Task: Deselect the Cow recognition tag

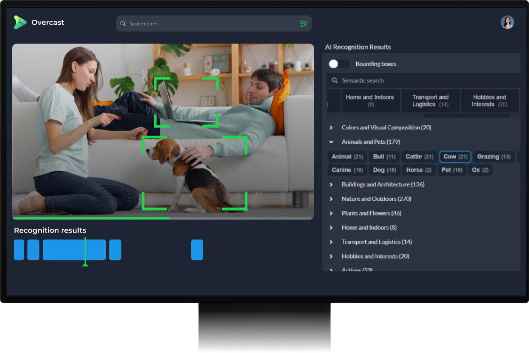Action: (x=455, y=156)
